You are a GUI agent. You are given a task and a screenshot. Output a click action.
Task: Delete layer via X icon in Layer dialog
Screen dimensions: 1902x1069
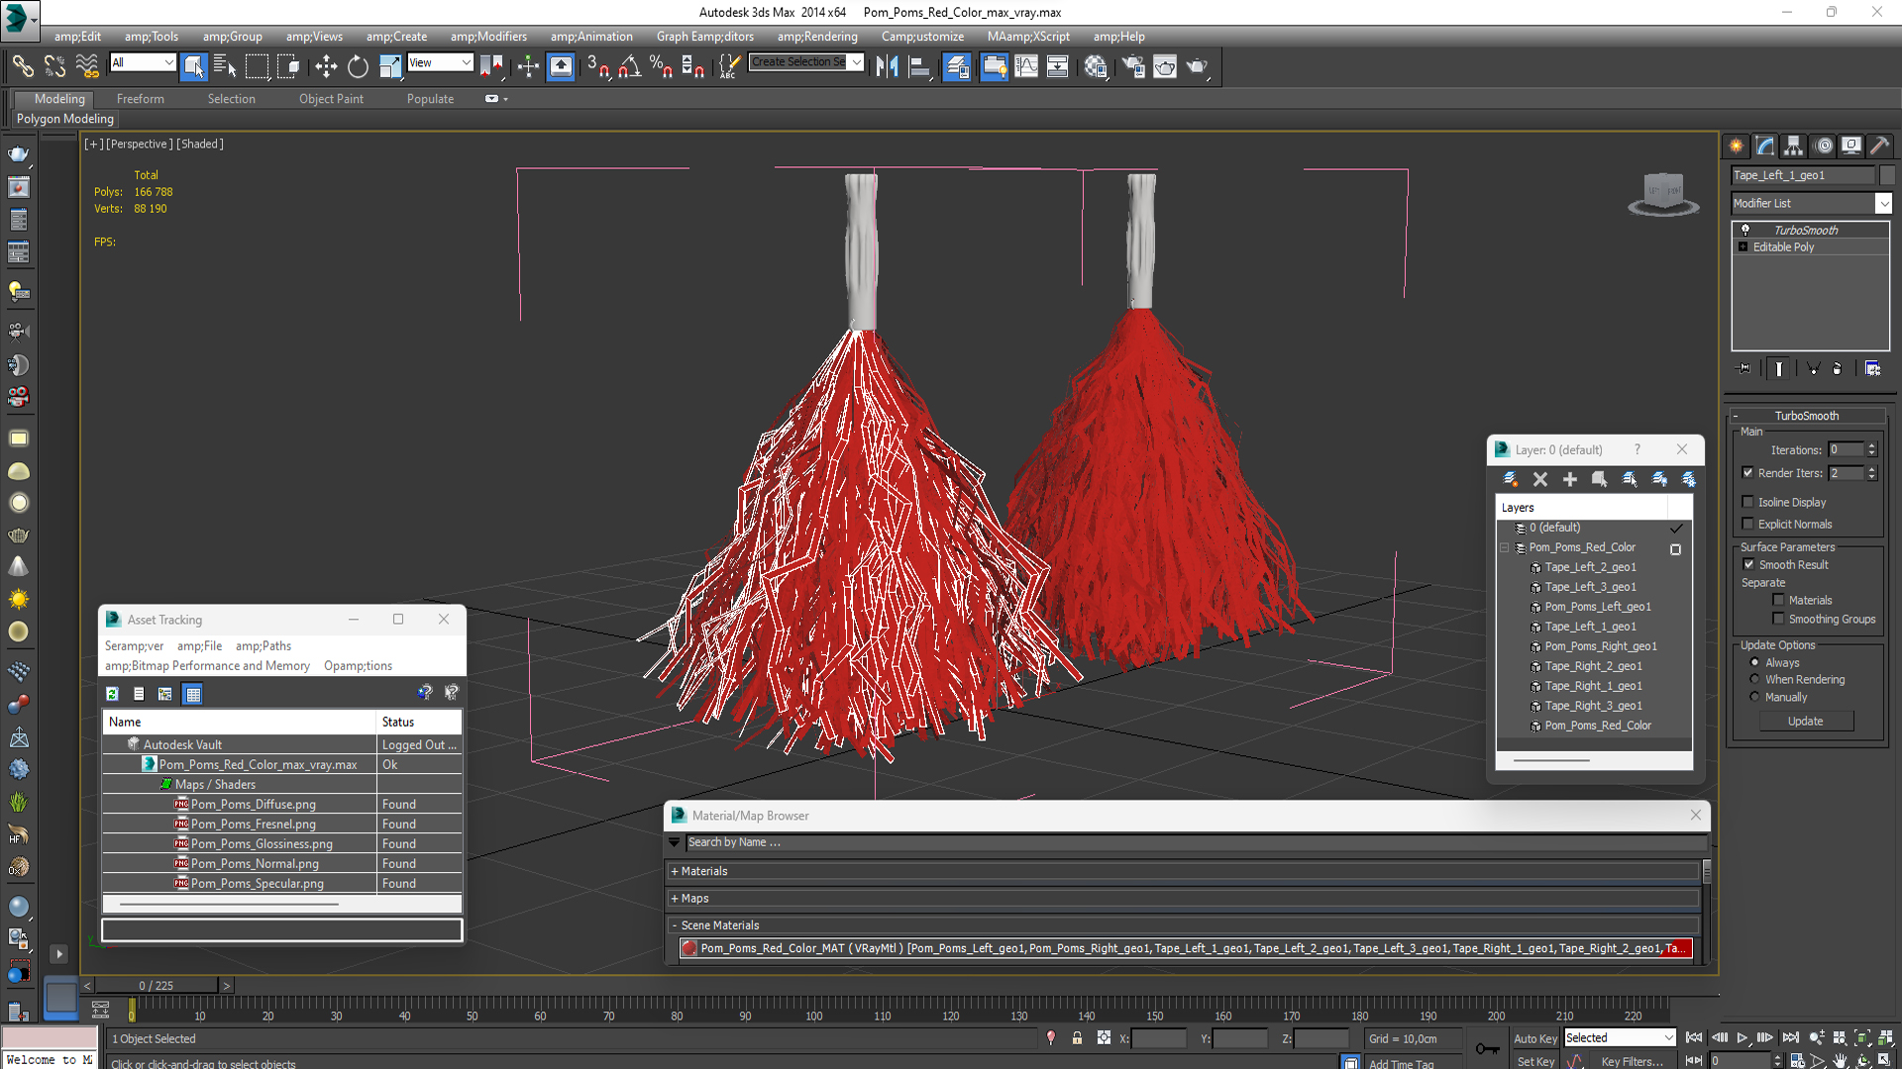point(1539,479)
